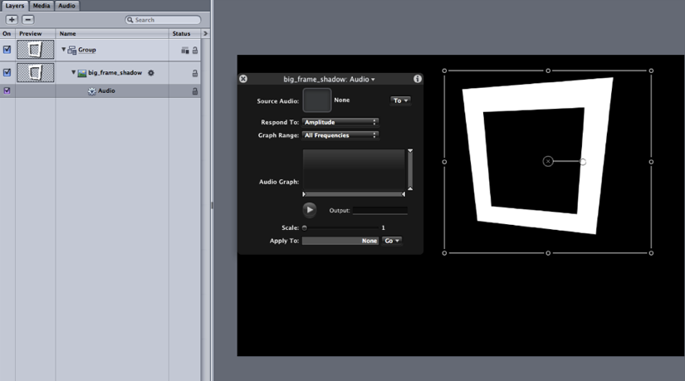Click gear icon beside big_frame_shadow layer
Image resolution: width=685 pixels, height=381 pixels.
pos(151,73)
